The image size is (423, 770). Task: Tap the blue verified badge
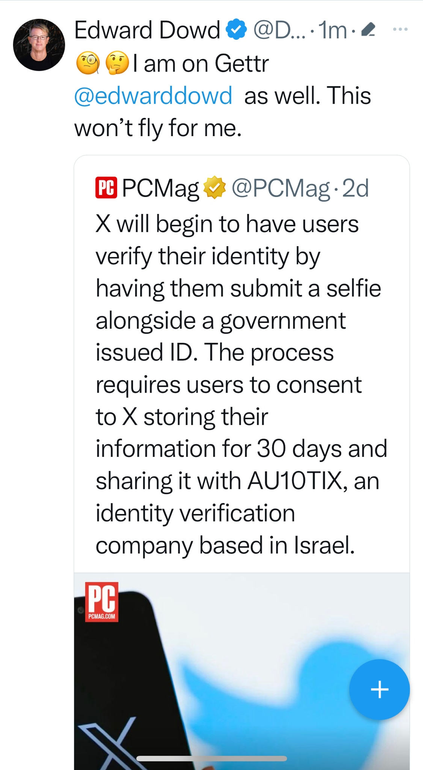(x=236, y=30)
